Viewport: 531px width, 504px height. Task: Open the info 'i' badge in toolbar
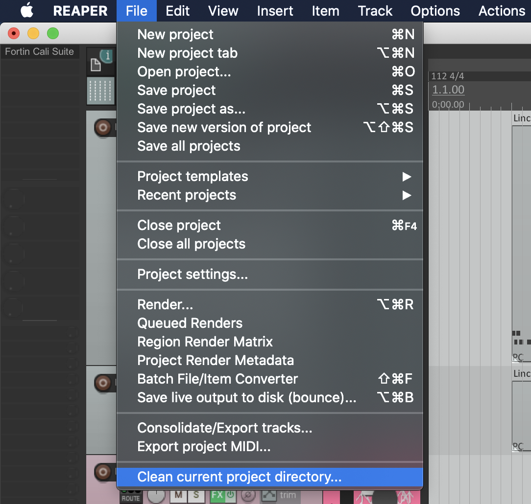(x=107, y=55)
